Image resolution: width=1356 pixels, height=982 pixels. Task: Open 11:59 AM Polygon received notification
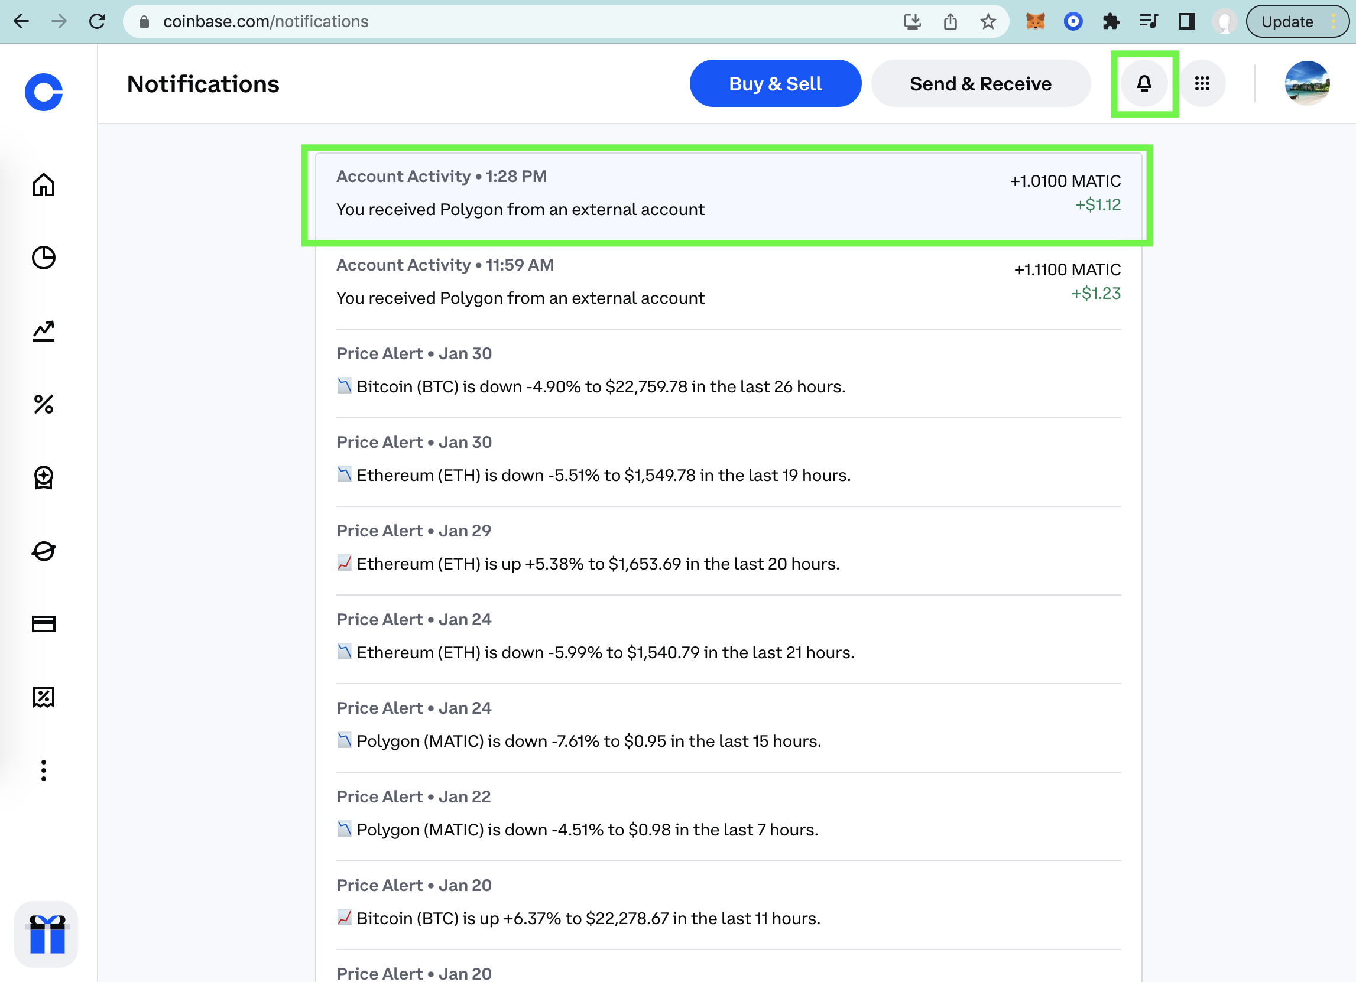coord(728,285)
